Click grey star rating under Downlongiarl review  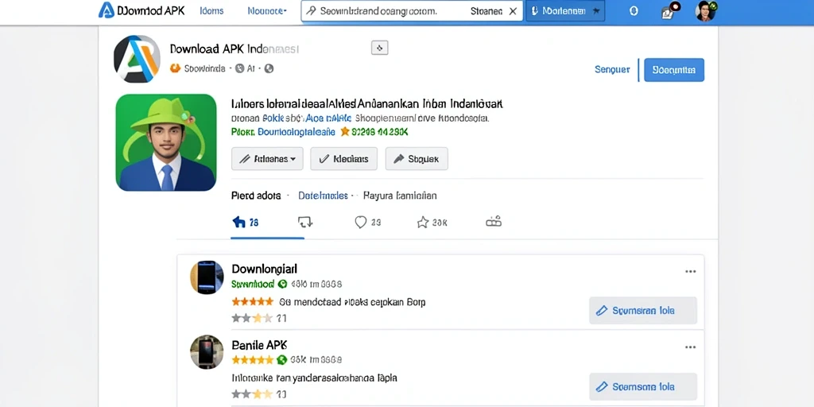[252, 318]
